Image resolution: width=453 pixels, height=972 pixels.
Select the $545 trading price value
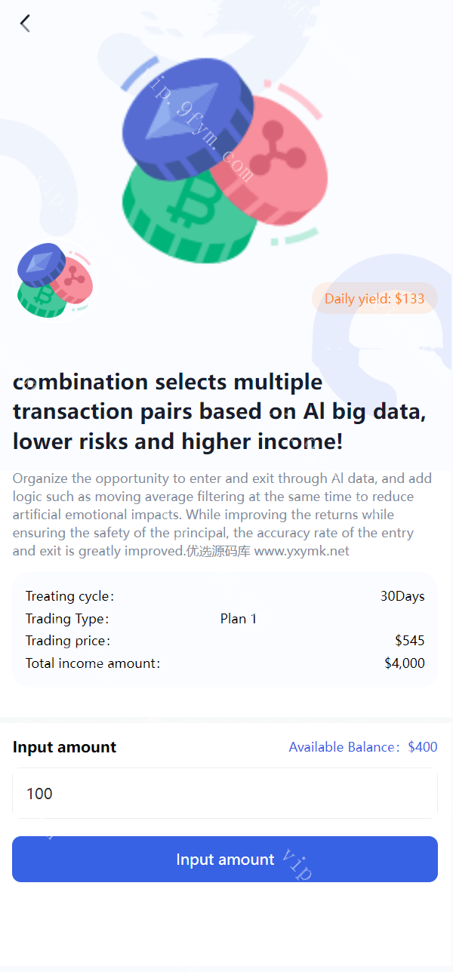click(409, 641)
